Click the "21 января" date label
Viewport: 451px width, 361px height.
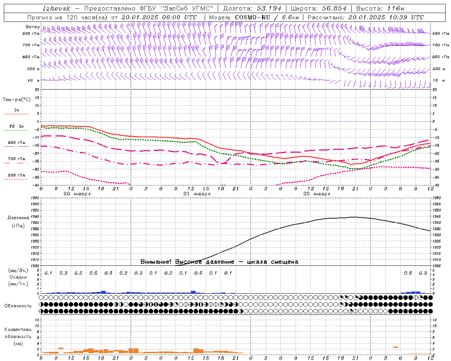point(197,194)
